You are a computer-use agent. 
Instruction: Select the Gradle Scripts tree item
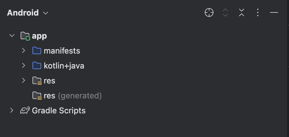[x=59, y=111]
